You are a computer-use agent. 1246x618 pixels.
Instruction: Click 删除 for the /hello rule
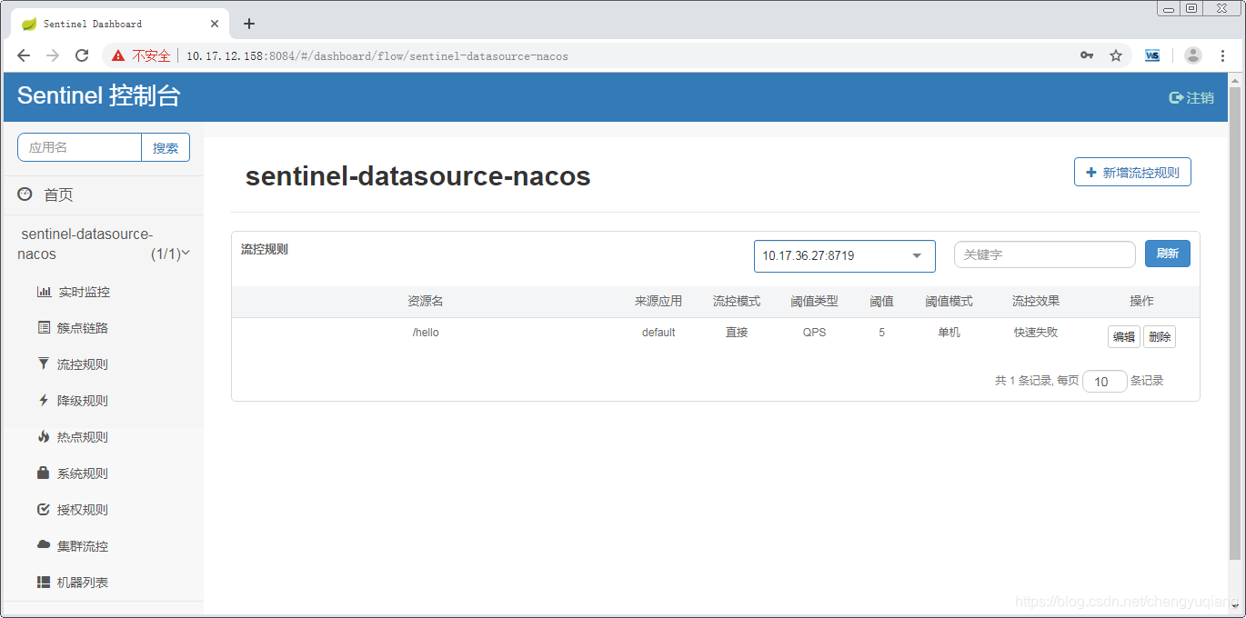pyautogui.click(x=1160, y=336)
